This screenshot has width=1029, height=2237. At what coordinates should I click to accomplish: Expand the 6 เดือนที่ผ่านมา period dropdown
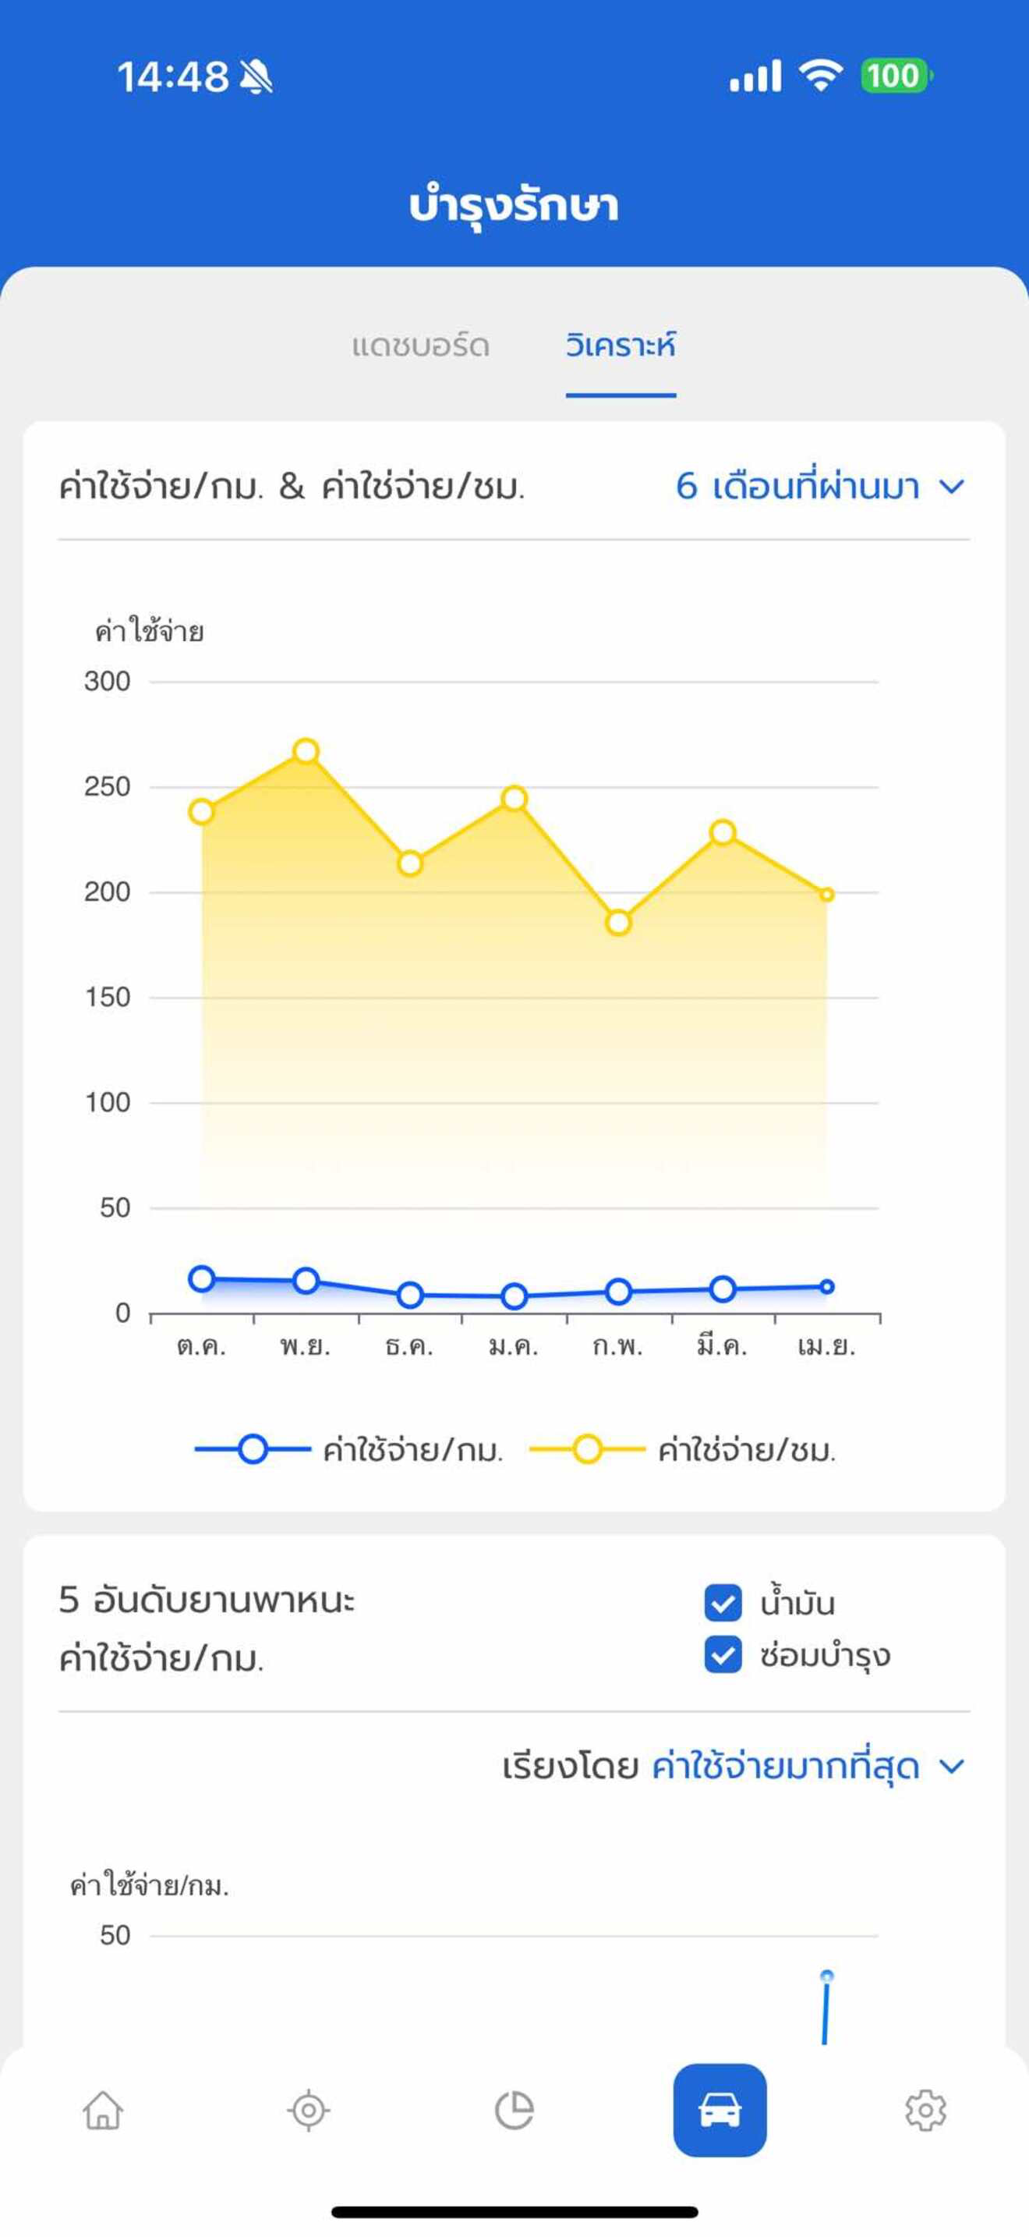coord(820,486)
